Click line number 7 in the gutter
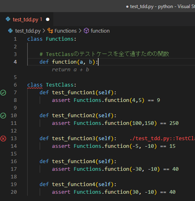195x201 pixels. tap(15, 93)
